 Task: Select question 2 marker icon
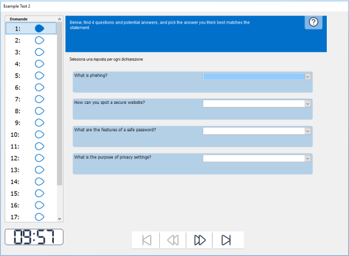point(39,40)
